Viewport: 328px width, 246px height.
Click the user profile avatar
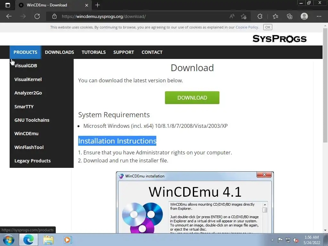coord(304,16)
